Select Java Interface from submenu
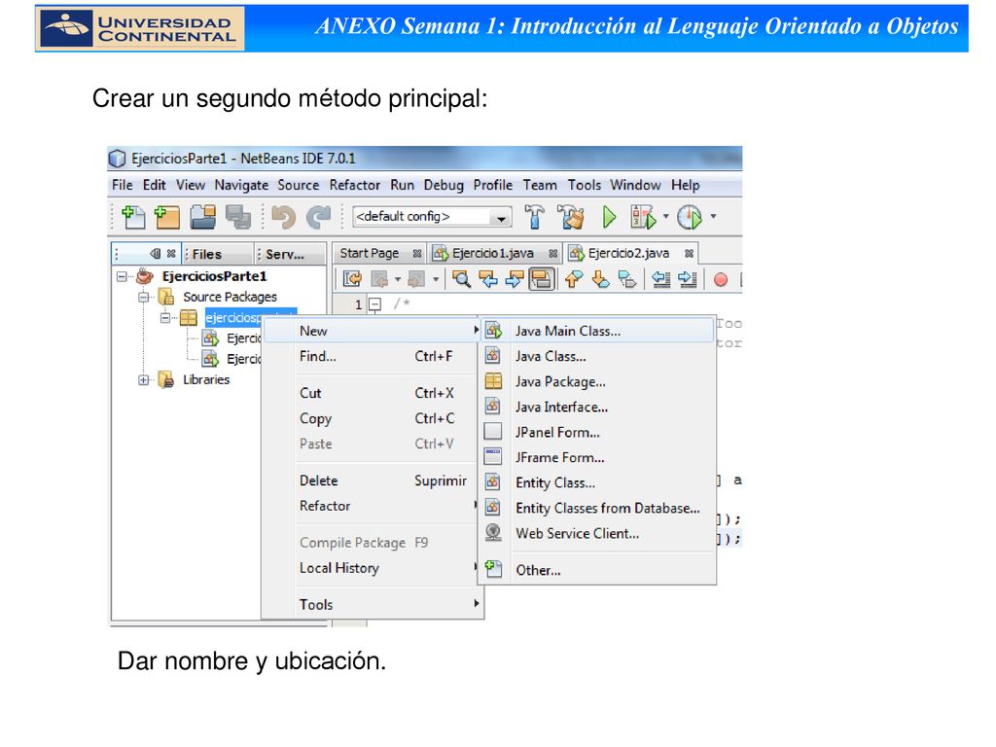The width and height of the screenshot is (996, 747). [597, 408]
